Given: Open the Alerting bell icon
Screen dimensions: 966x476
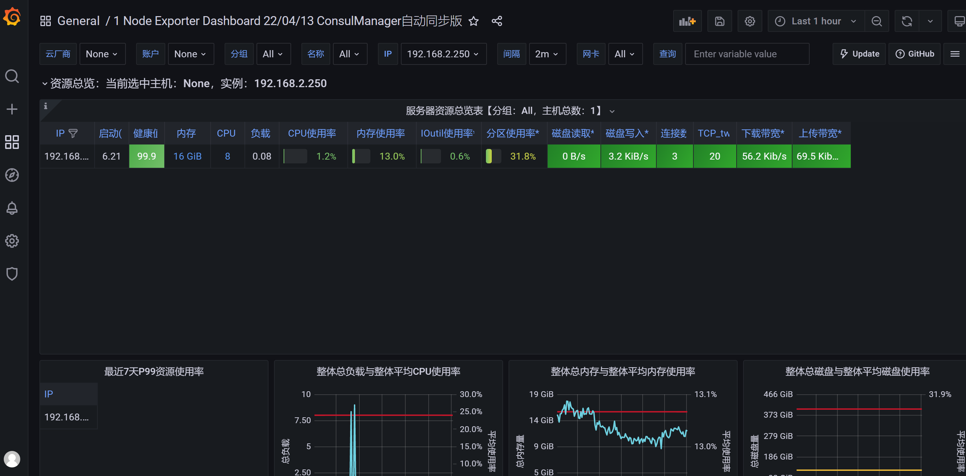Looking at the screenshot, I should click(x=12, y=208).
